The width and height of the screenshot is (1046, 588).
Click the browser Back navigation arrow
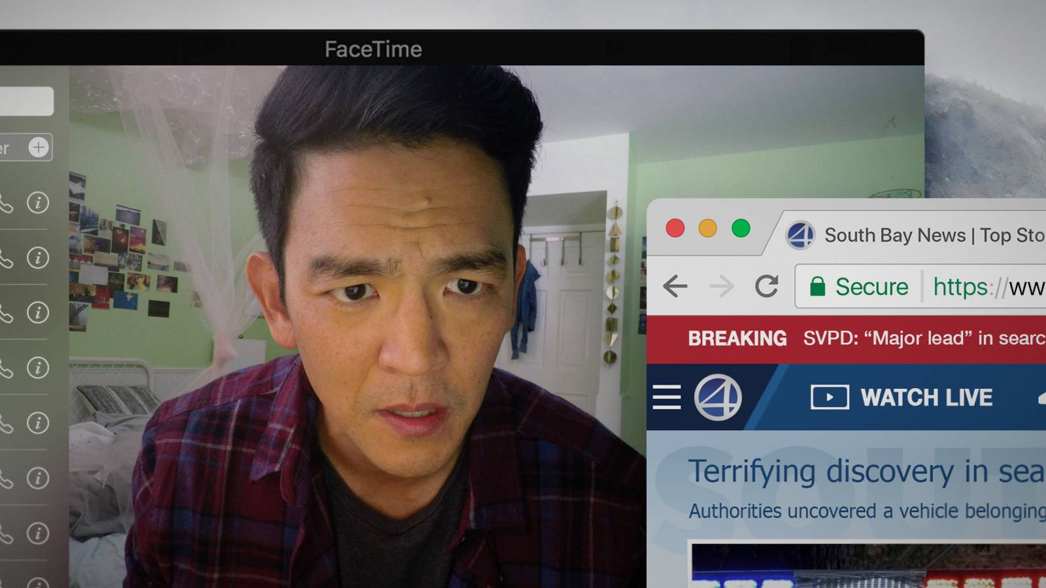[x=675, y=286]
